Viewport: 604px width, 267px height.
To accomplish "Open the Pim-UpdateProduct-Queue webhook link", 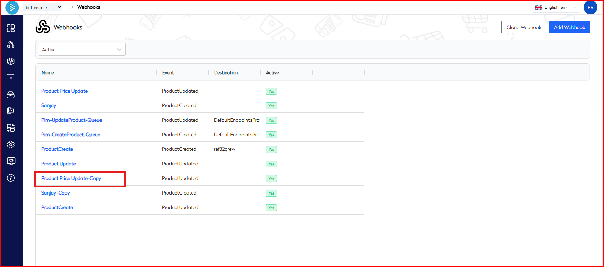I will (x=71, y=120).
